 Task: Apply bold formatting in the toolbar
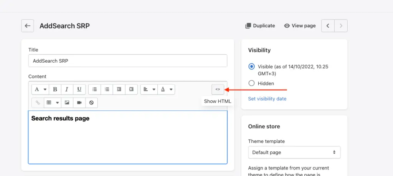pyautogui.click(x=55, y=90)
